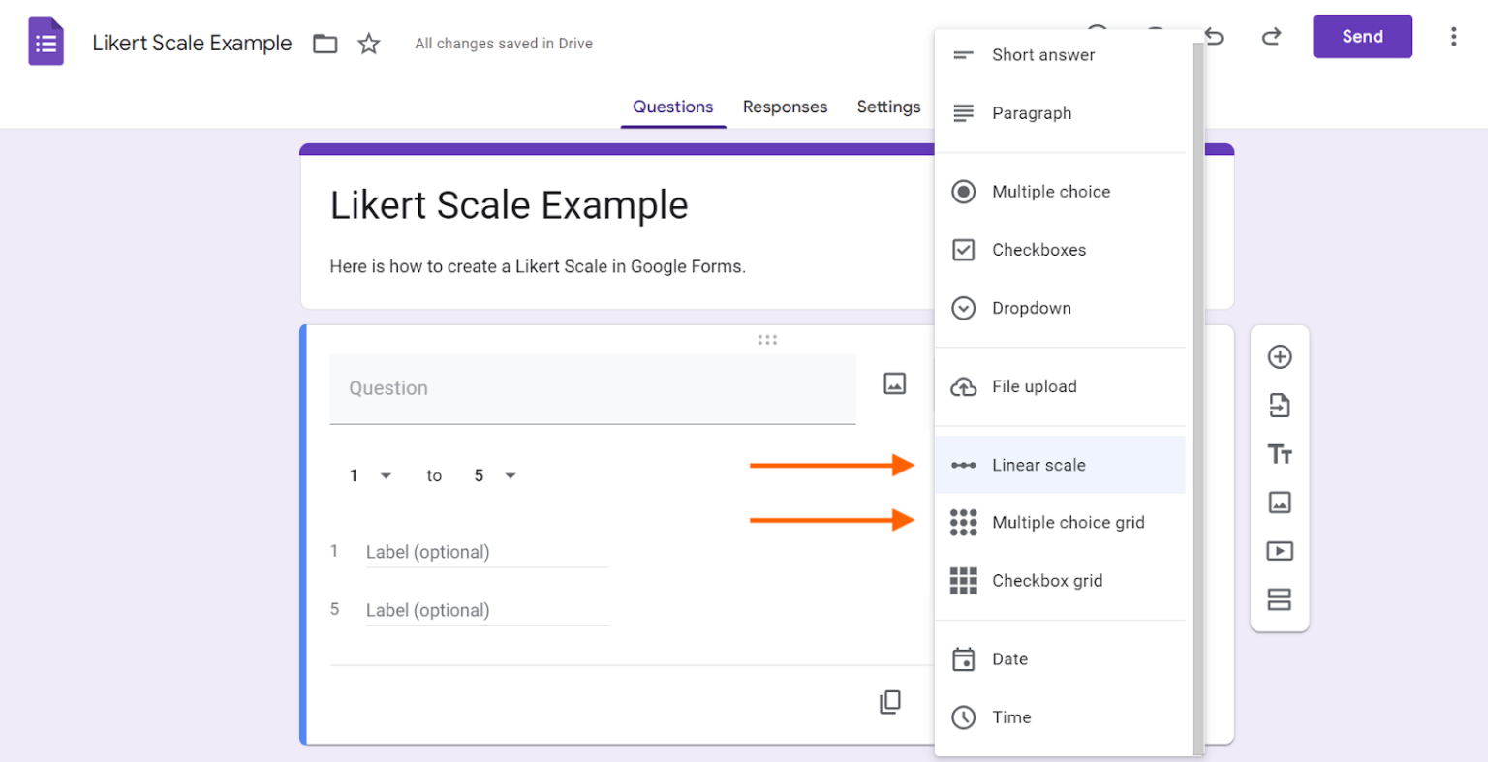Image resolution: width=1488 pixels, height=762 pixels.
Task: Click the Add question plus icon
Action: click(1280, 357)
